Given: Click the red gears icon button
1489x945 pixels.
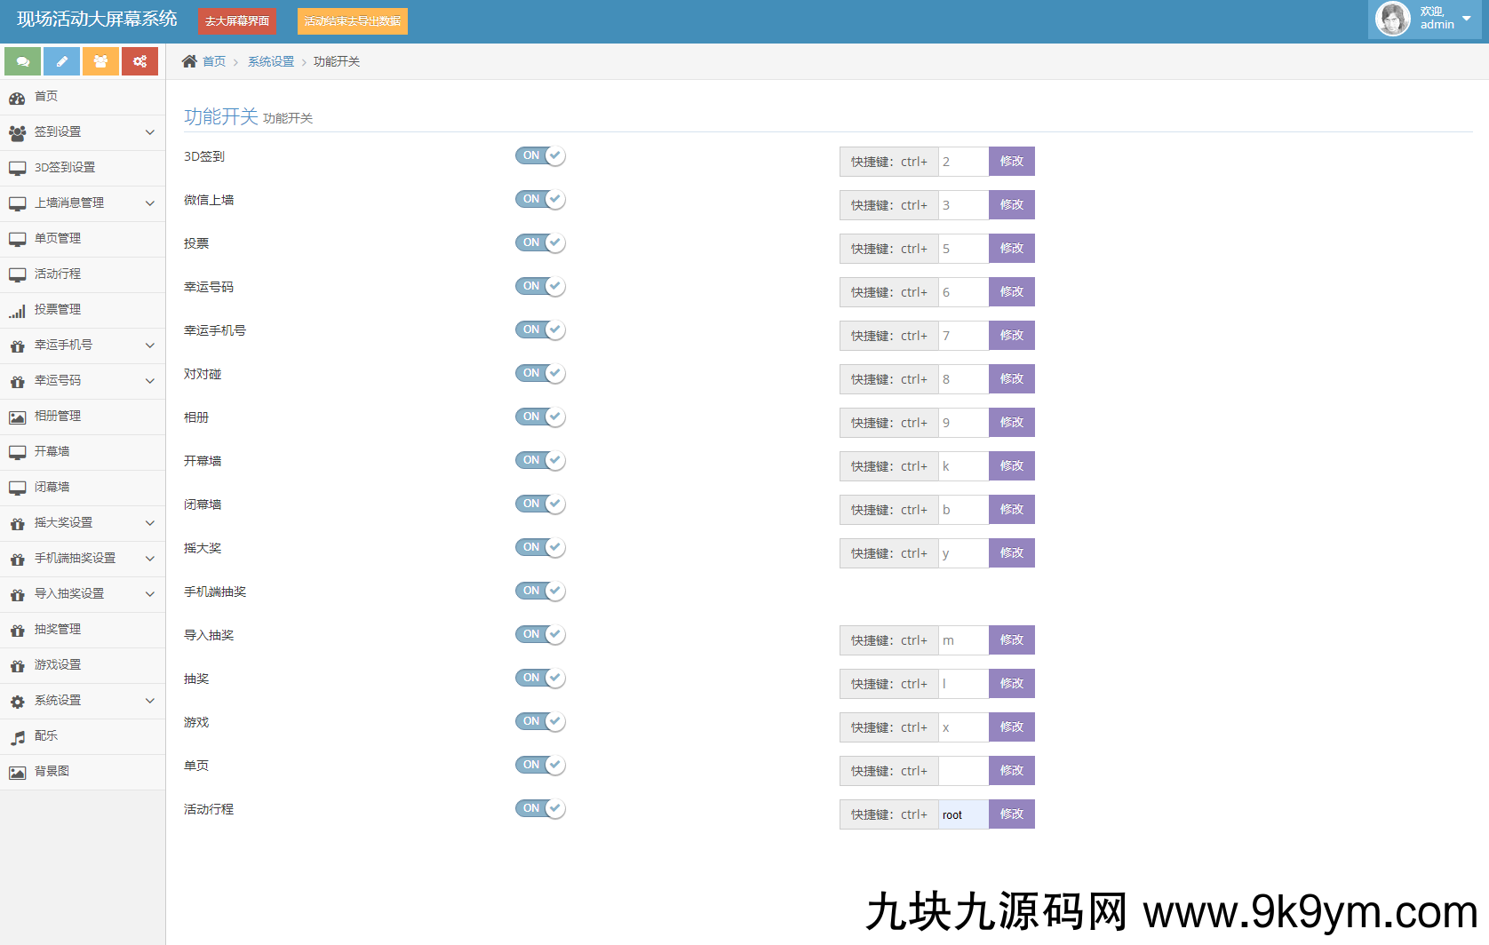Looking at the screenshot, I should [x=139, y=61].
